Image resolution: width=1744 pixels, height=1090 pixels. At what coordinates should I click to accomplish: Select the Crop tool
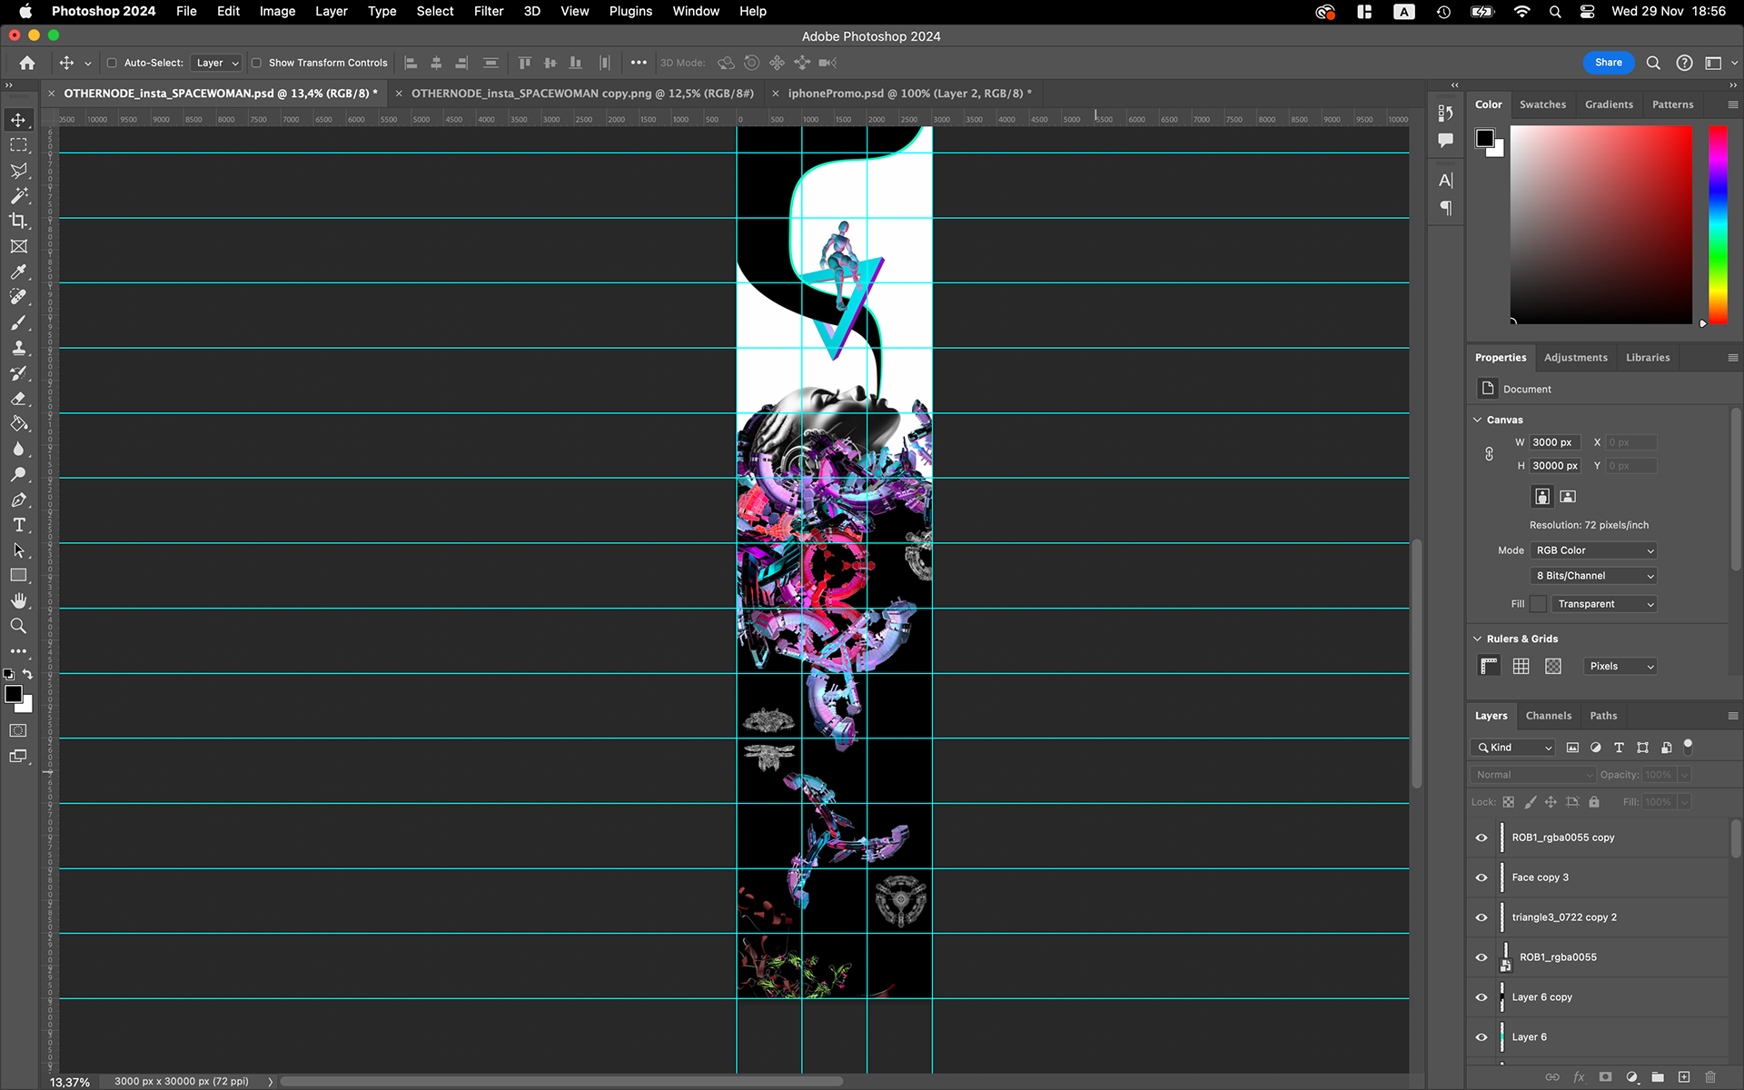[18, 221]
